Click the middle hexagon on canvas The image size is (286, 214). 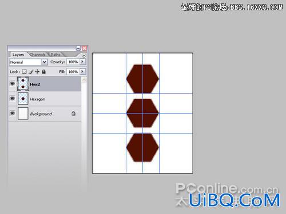coord(142,113)
